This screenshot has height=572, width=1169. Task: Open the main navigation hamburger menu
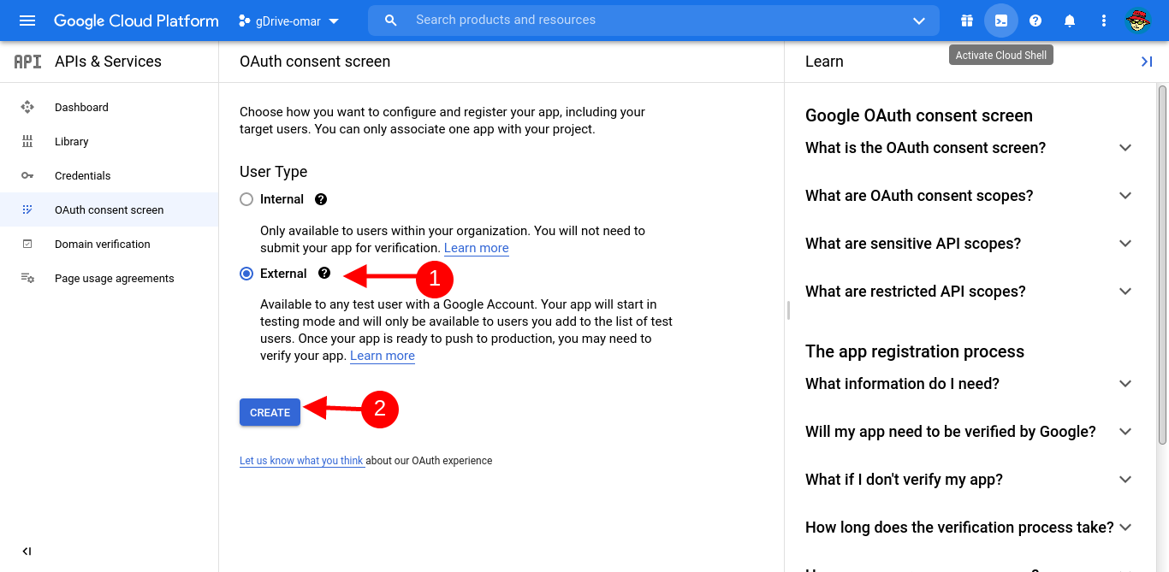(27, 20)
